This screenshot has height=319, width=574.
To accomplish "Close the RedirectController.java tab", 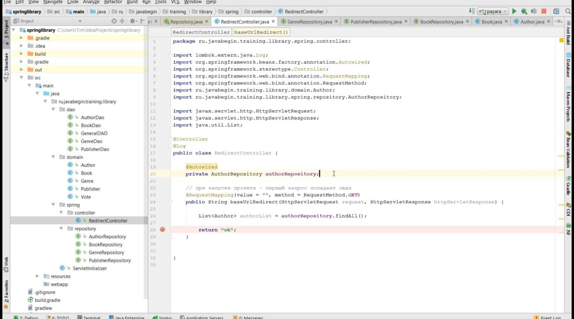I will click(273, 21).
